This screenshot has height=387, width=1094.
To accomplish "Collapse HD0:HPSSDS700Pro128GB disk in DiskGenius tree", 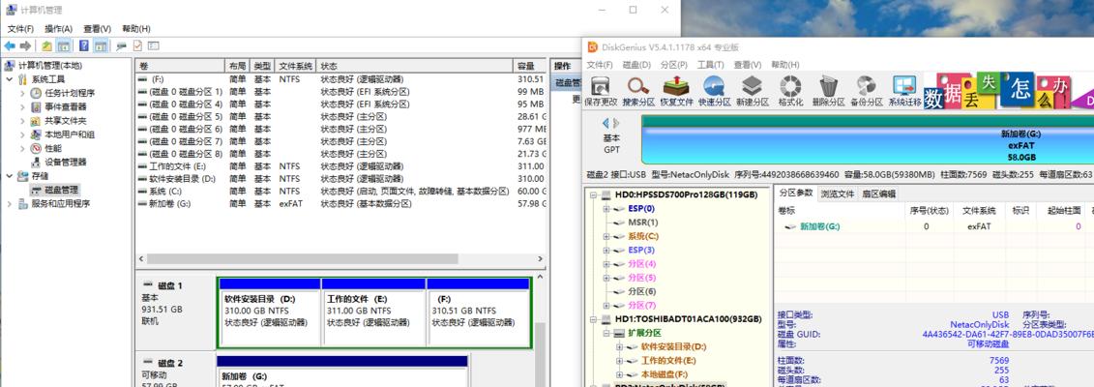I will (x=593, y=195).
